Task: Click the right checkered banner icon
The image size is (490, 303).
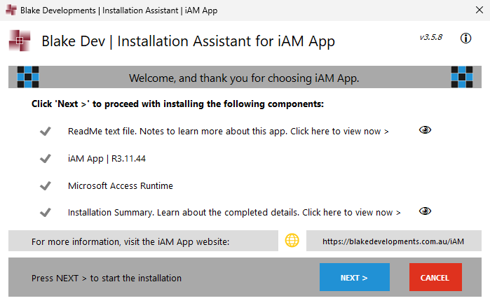Action: [x=463, y=77]
